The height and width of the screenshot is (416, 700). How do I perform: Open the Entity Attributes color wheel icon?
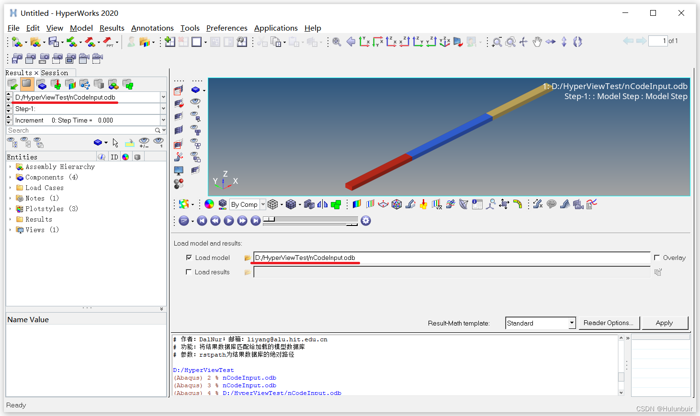tap(209, 204)
